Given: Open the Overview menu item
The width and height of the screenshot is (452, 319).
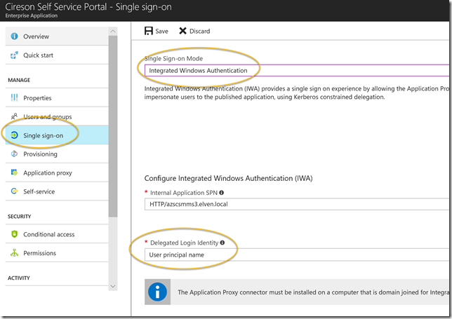Looking at the screenshot, I should pos(57,36).
